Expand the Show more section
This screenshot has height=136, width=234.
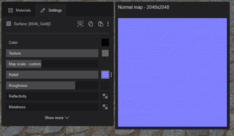click(57, 118)
